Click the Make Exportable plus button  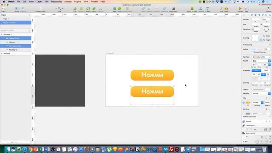[x=270, y=117]
